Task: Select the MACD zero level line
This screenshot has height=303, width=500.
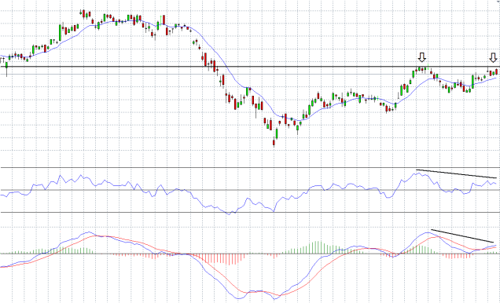Action: coord(250,254)
